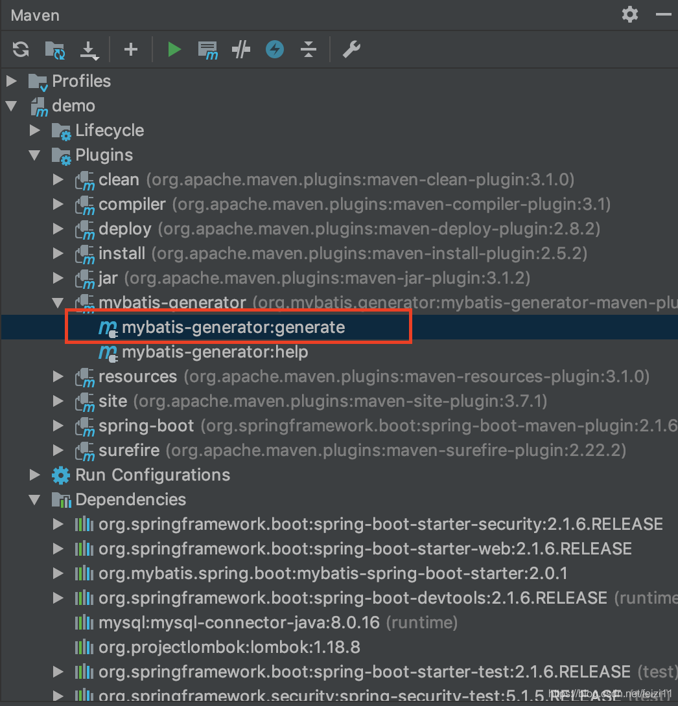Click Reload All Maven Projects icon
Screen dimensions: 678x706
click(x=21, y=49)
